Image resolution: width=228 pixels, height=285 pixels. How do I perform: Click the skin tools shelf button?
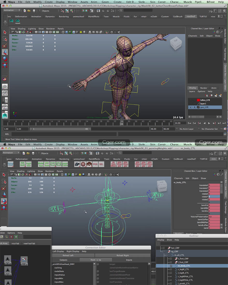point(47,164)
